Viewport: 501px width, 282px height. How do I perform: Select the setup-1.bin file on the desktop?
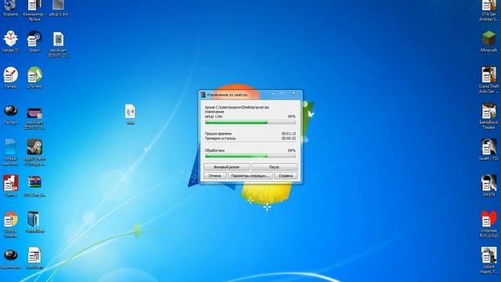point(59,8)
